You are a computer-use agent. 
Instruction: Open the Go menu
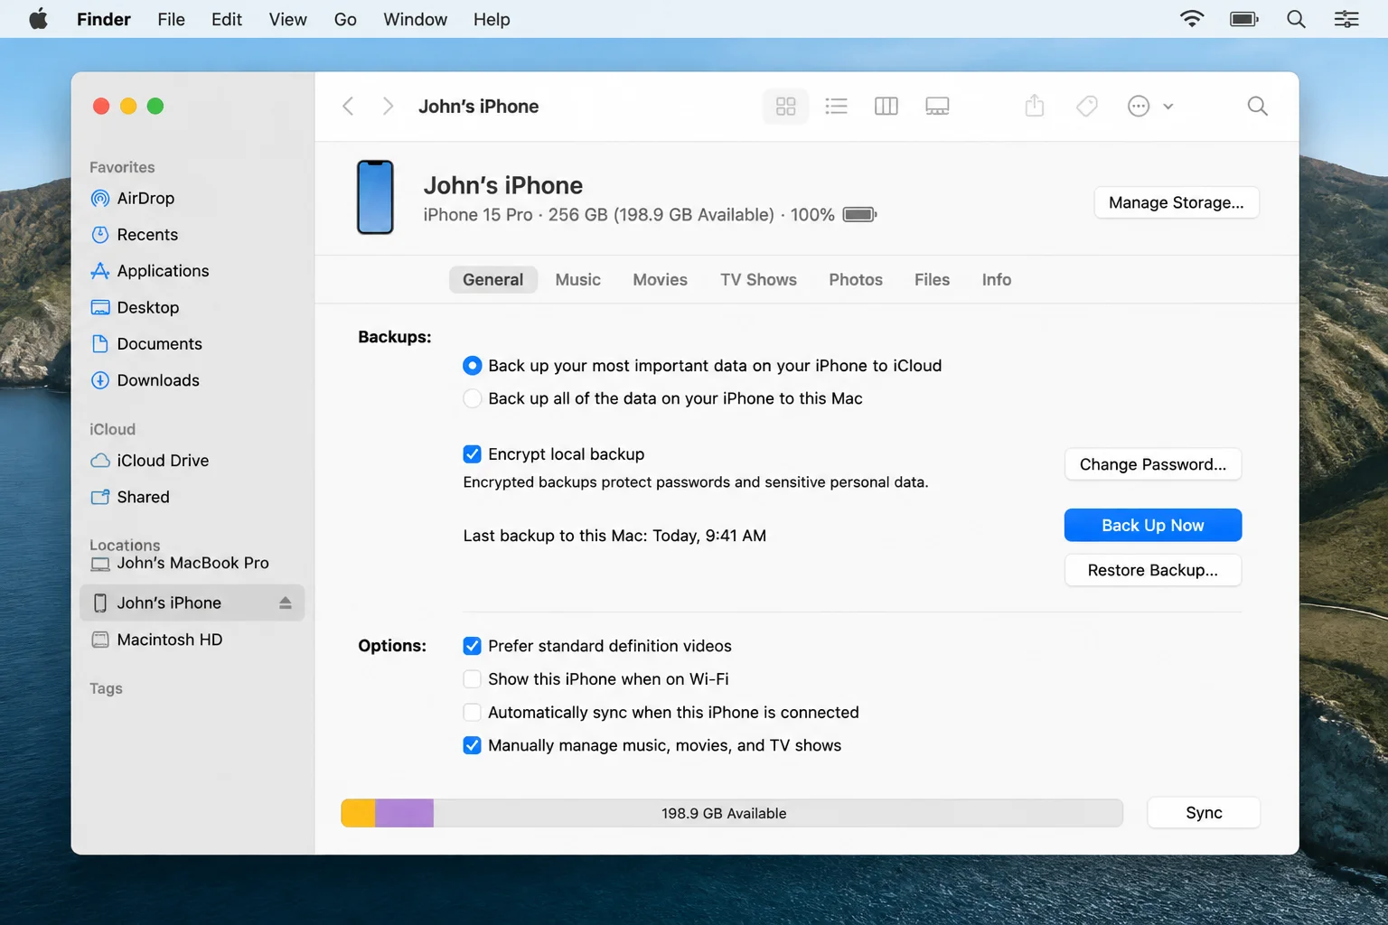(x=345, y=19)
